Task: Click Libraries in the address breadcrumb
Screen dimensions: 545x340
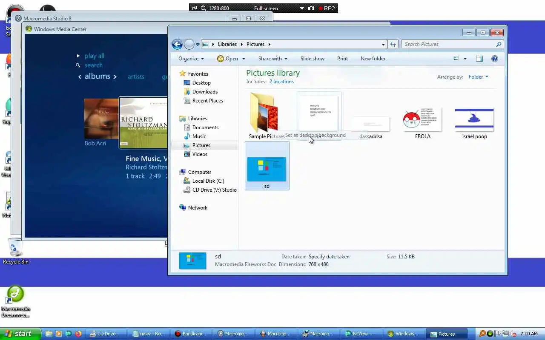Action: click(227, 44)
